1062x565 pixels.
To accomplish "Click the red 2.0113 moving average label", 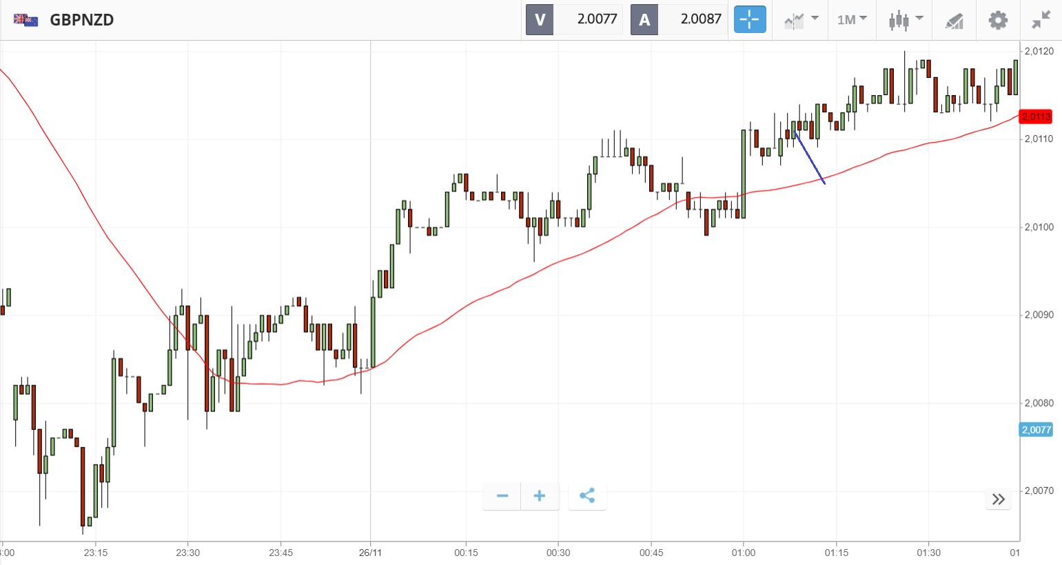I will [1036, 116].
